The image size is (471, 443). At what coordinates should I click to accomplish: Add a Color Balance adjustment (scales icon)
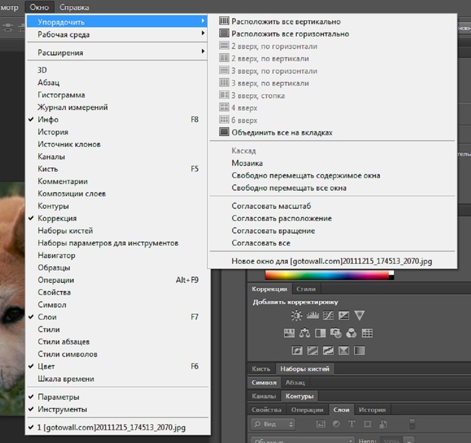[x=305, y=333]
